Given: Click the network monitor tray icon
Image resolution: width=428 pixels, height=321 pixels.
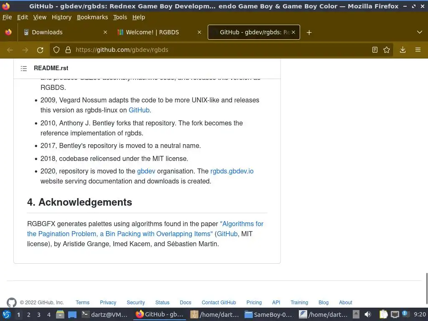Looking at the screenshot, I should click(395, 315).
